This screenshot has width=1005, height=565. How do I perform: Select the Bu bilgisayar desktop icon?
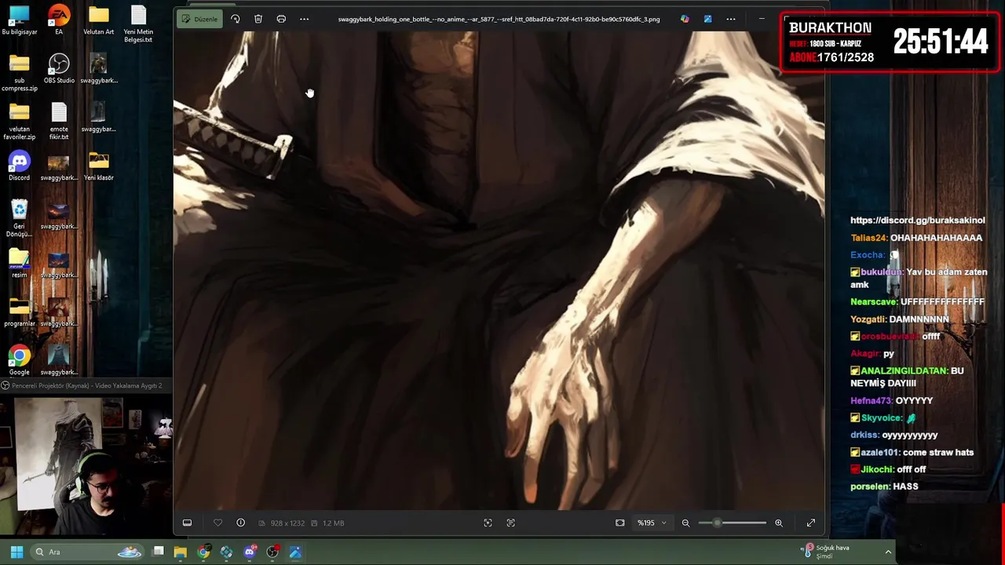pos(20,21)
